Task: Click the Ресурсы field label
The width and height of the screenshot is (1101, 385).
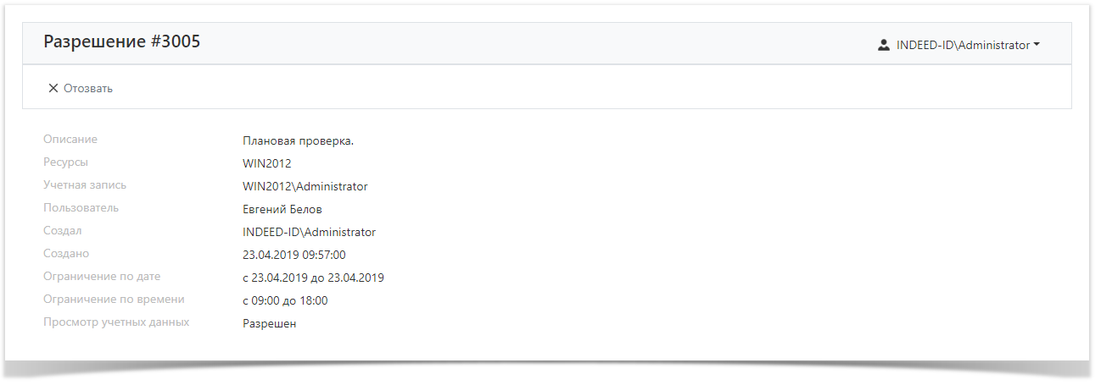Action: [x=65, y=162]
